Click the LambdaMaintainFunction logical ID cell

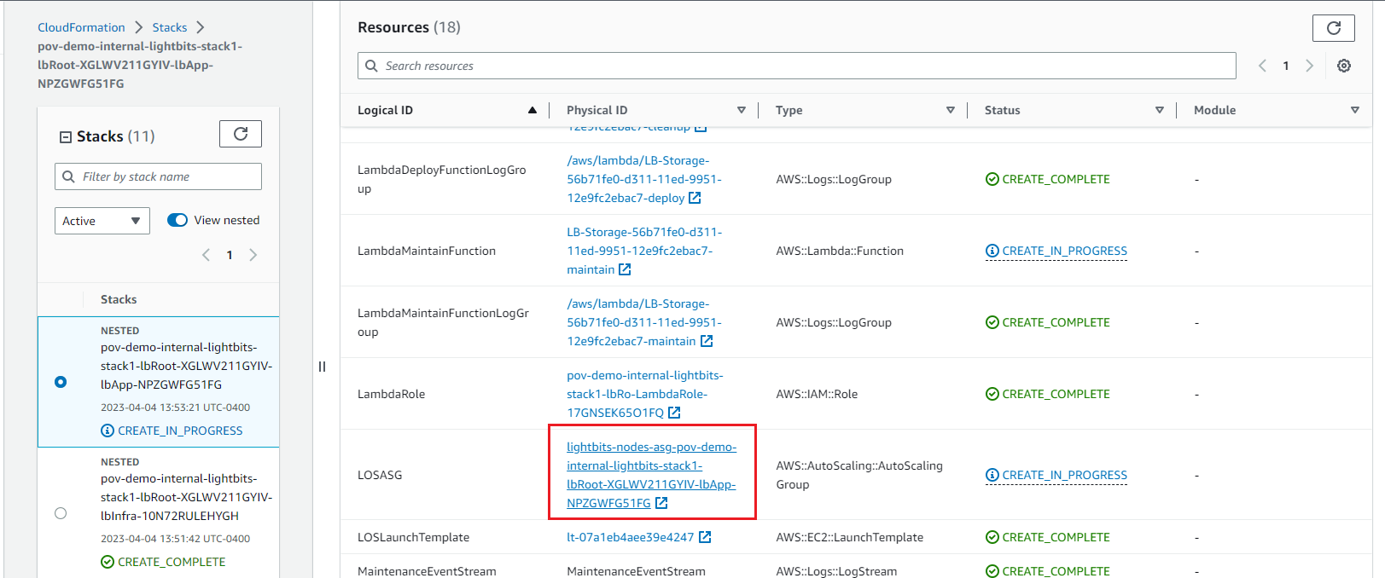tap(427, 251)
